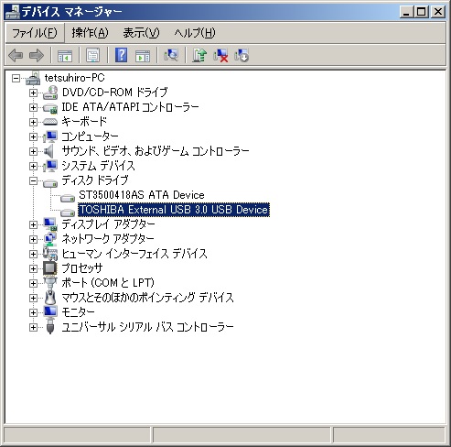Expand the プロセッサ node
The height and width of the screenshot is (447, 451).
[x=33, y=268]
